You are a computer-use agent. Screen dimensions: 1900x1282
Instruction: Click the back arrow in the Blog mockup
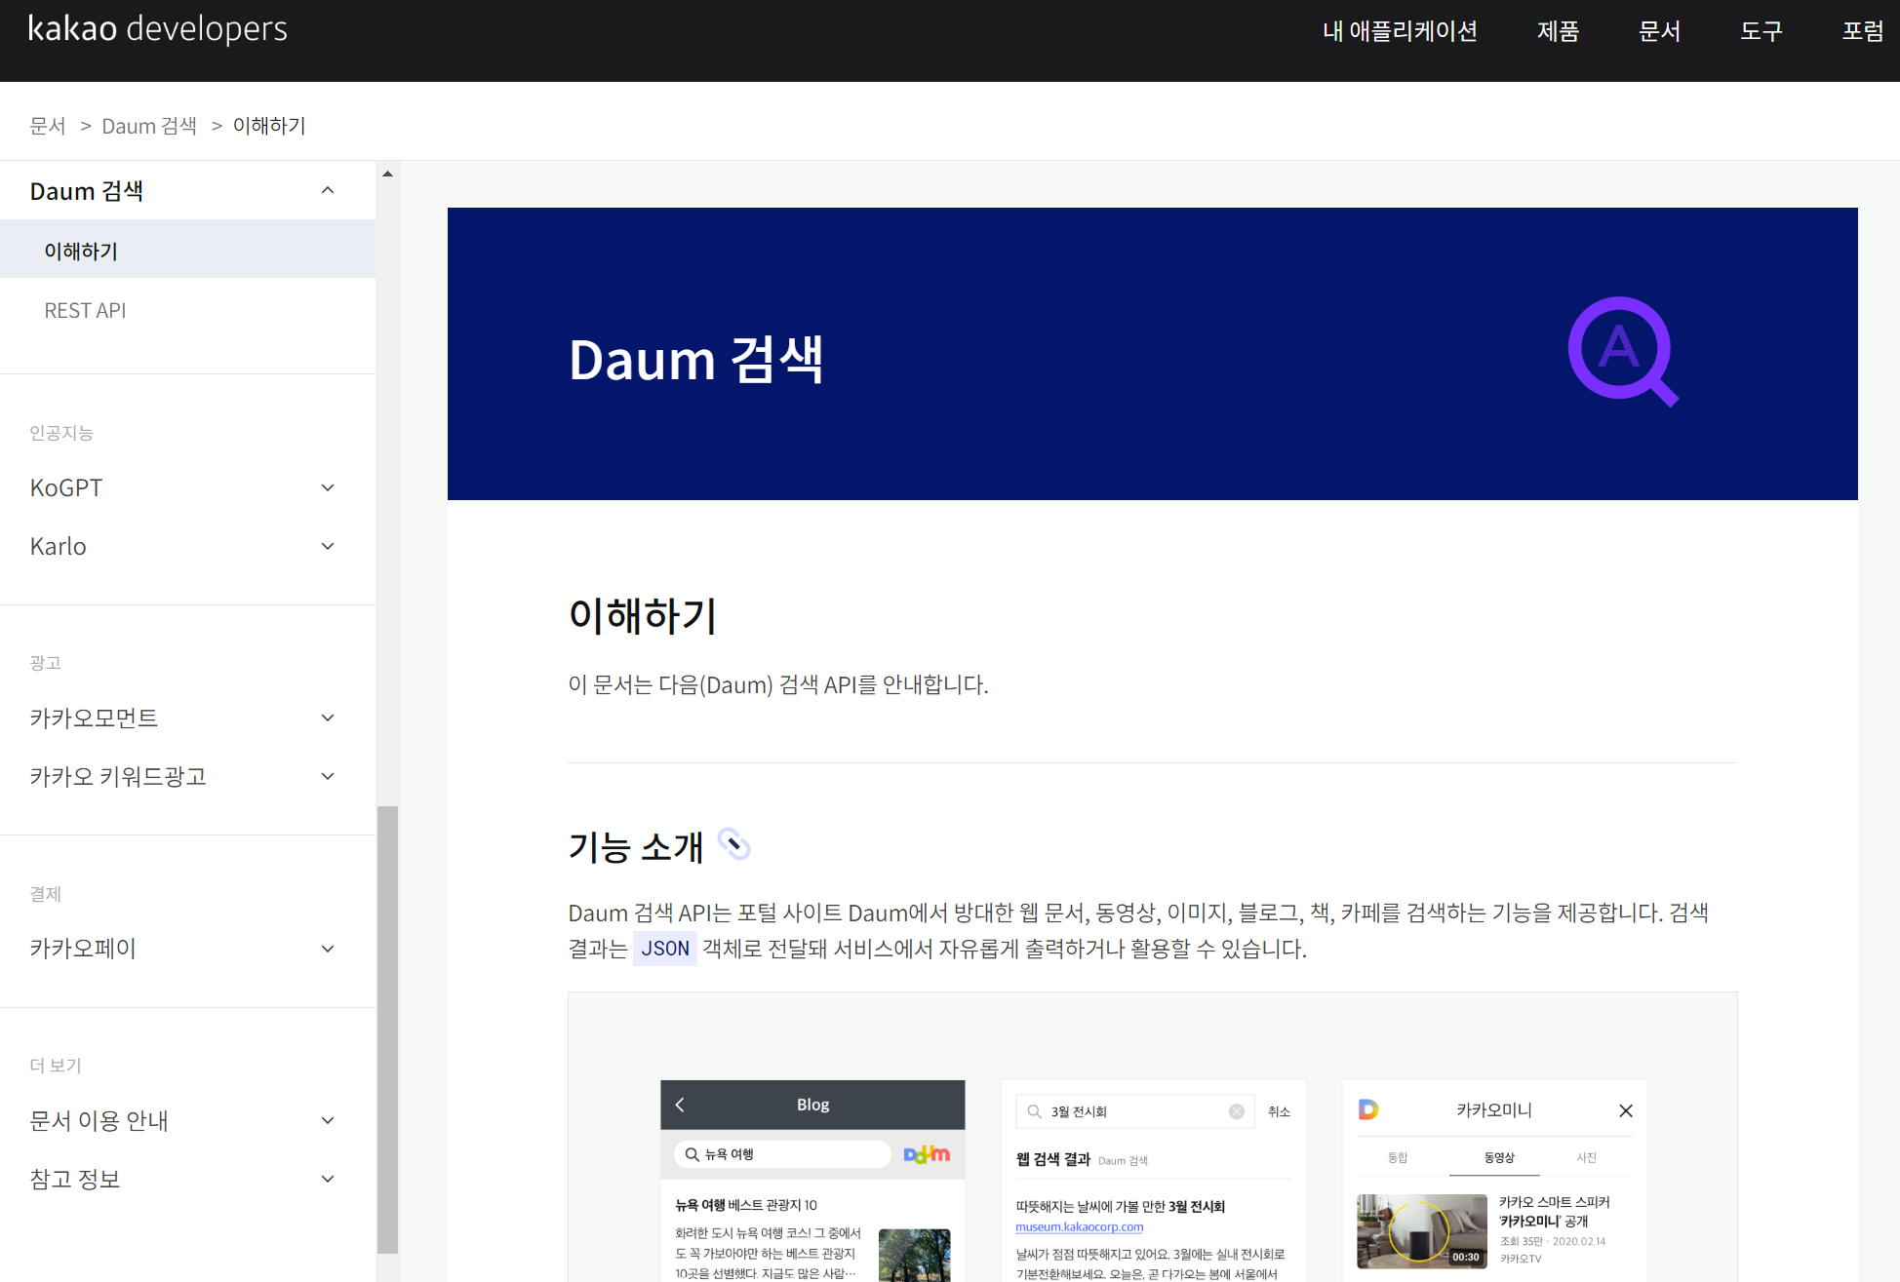pos(680,1105)
